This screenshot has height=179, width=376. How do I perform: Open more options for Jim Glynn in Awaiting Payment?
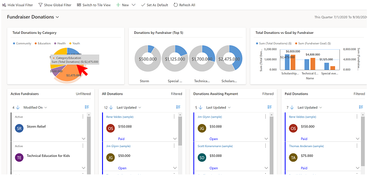click(x=265, y=117)
